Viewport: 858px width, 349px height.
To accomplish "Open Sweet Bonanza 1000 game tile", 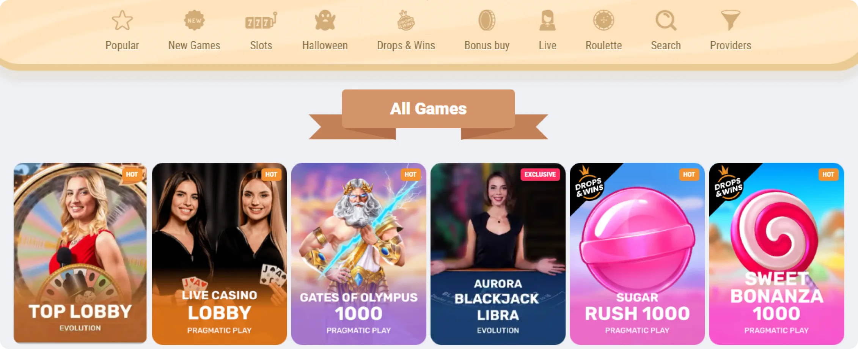I will coord(776,254).
